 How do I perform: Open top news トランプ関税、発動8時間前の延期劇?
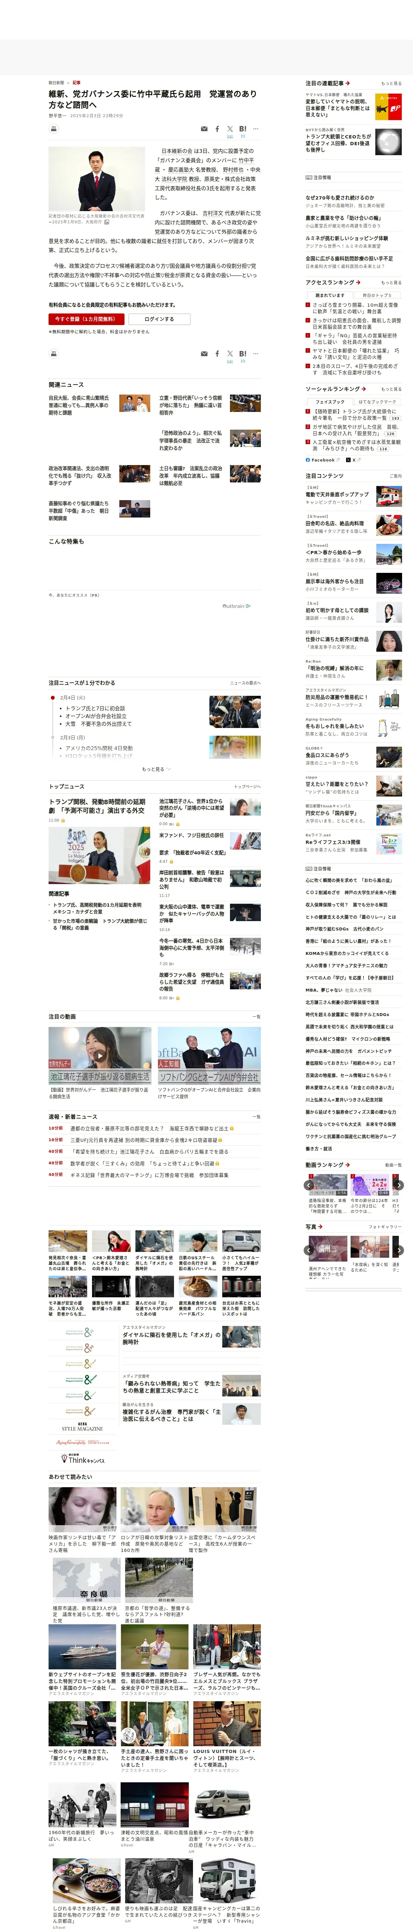[x=98, y=807]
